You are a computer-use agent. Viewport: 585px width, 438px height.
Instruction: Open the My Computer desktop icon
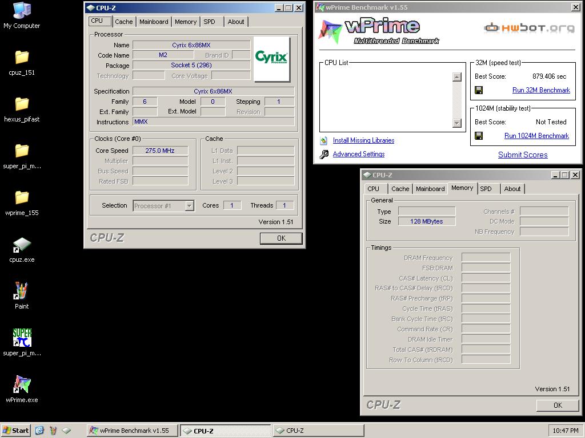(x=22, y=15)
